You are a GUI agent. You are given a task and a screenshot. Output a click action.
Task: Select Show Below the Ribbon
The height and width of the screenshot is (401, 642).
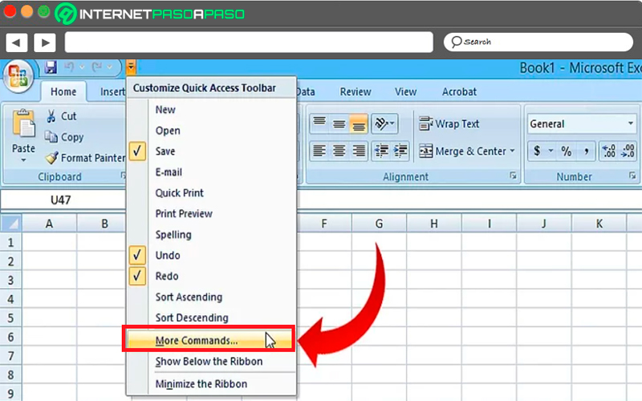point(209,362)
